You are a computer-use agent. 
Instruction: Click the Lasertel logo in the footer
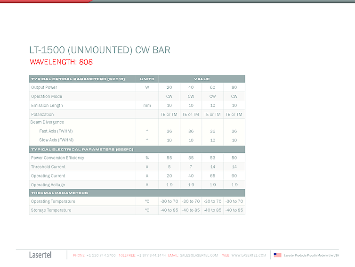pos(40,255)
